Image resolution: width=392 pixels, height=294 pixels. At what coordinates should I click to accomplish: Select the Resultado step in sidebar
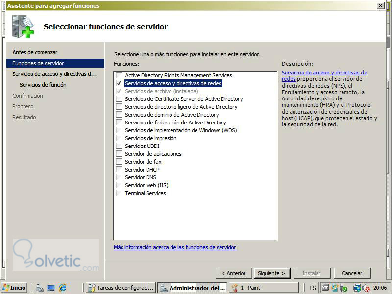click(x=24, y=117)
